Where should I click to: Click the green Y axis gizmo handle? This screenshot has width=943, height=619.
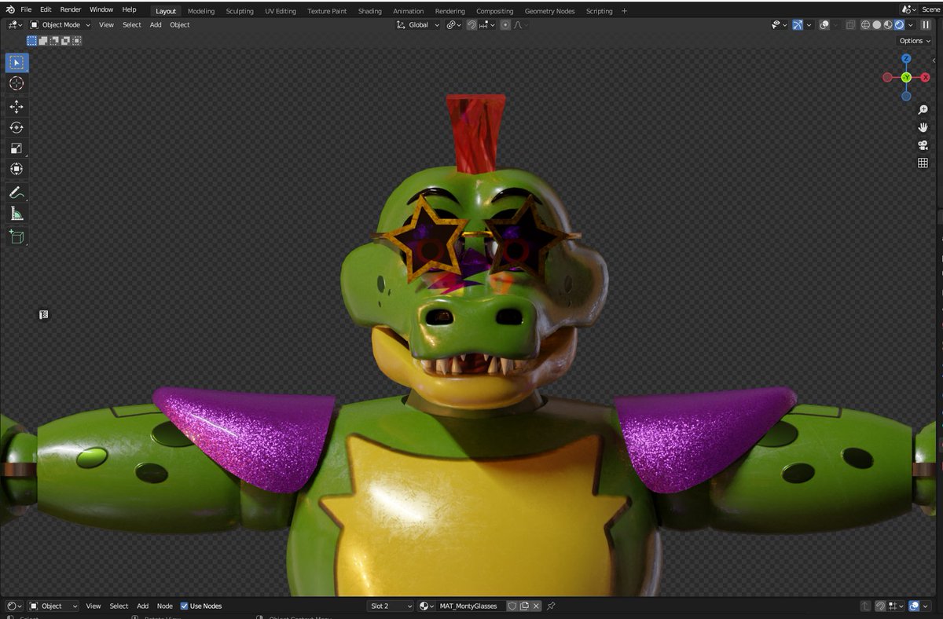pyautogui.click(x=906, y=77)
